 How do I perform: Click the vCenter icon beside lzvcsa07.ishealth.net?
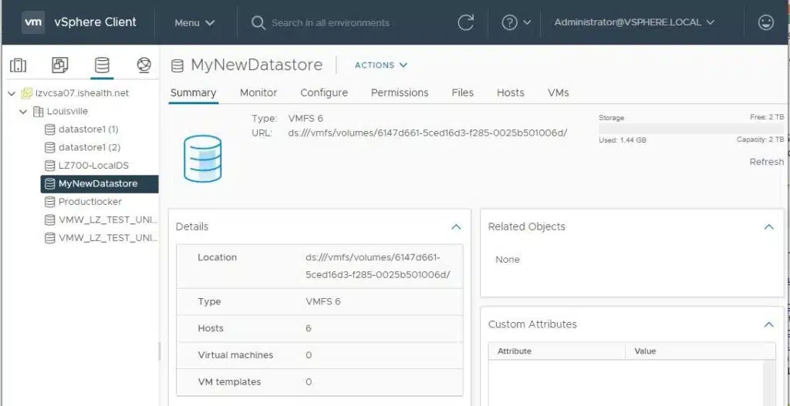(x=26, y=93)
